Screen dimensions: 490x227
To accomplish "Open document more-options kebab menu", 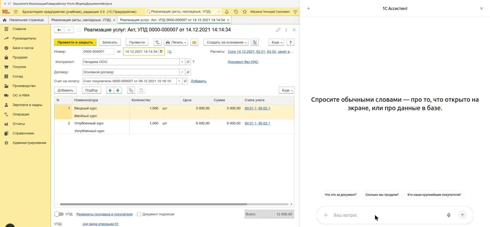I will (286, 30).
